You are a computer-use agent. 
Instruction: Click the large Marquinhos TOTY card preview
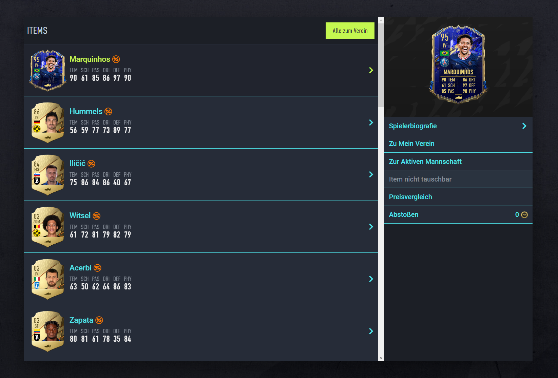458,64
